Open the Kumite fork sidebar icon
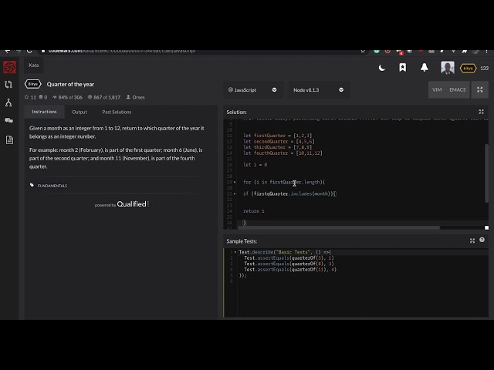Viewport: 494px width, 370px height. click(8, 103)
